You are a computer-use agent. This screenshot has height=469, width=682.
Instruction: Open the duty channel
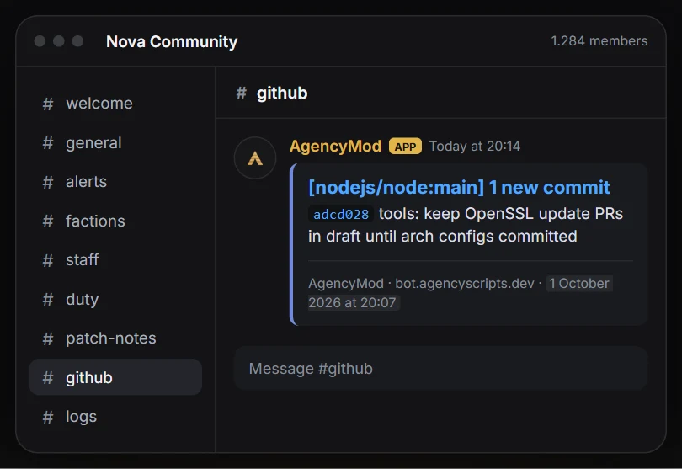(115, 299)
